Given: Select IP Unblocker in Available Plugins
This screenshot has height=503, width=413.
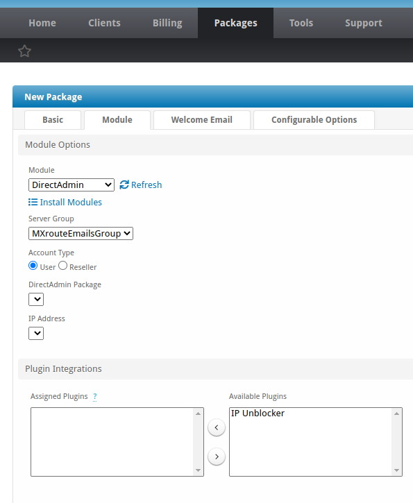Looking at the screenshot, I should (258, 414).
